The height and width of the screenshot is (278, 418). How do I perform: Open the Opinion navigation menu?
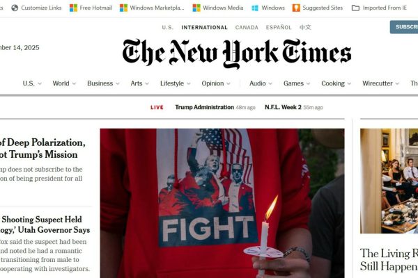point(216,83)
